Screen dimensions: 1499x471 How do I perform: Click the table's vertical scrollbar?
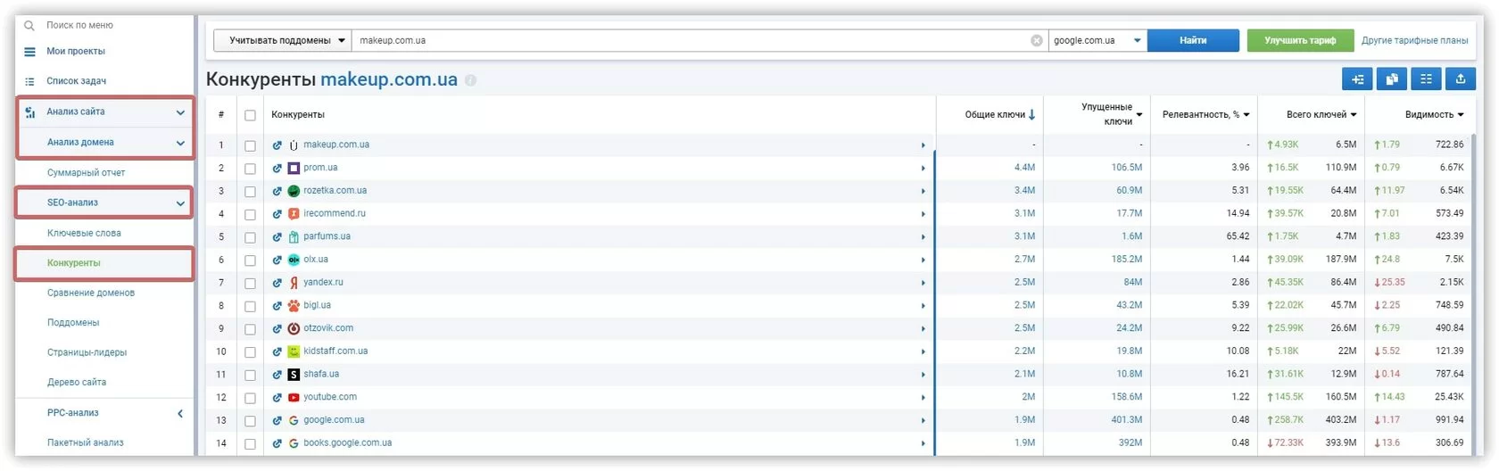(1474, 294)
